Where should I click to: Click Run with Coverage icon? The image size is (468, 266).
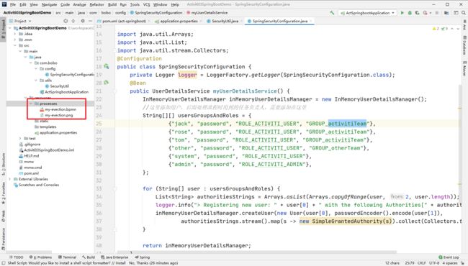(x=418, y=13)
